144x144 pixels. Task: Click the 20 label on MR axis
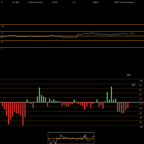[141, 99]
